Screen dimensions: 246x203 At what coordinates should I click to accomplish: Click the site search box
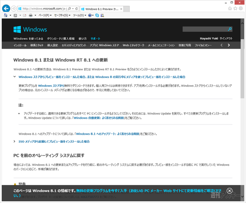[x=205, y=29]
